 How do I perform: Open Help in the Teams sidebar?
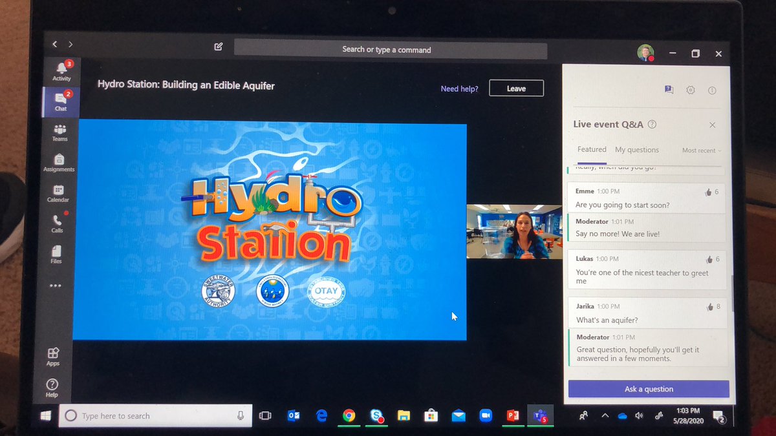click(x=52, y=389)
